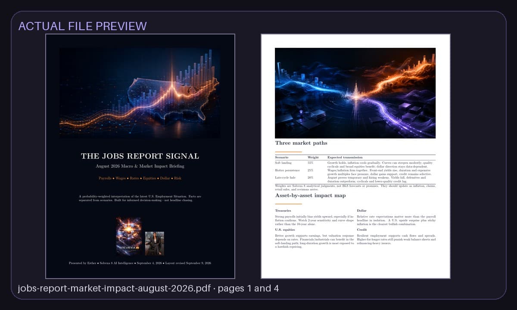Click the orange "Dollar" keyword on cover
This screenshot has height=310, width=517.
(x=165, y=178)
